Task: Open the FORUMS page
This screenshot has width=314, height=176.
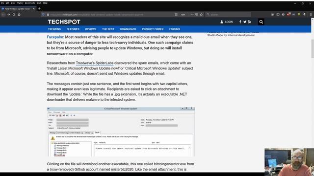Action: click(x=175, y=29)
